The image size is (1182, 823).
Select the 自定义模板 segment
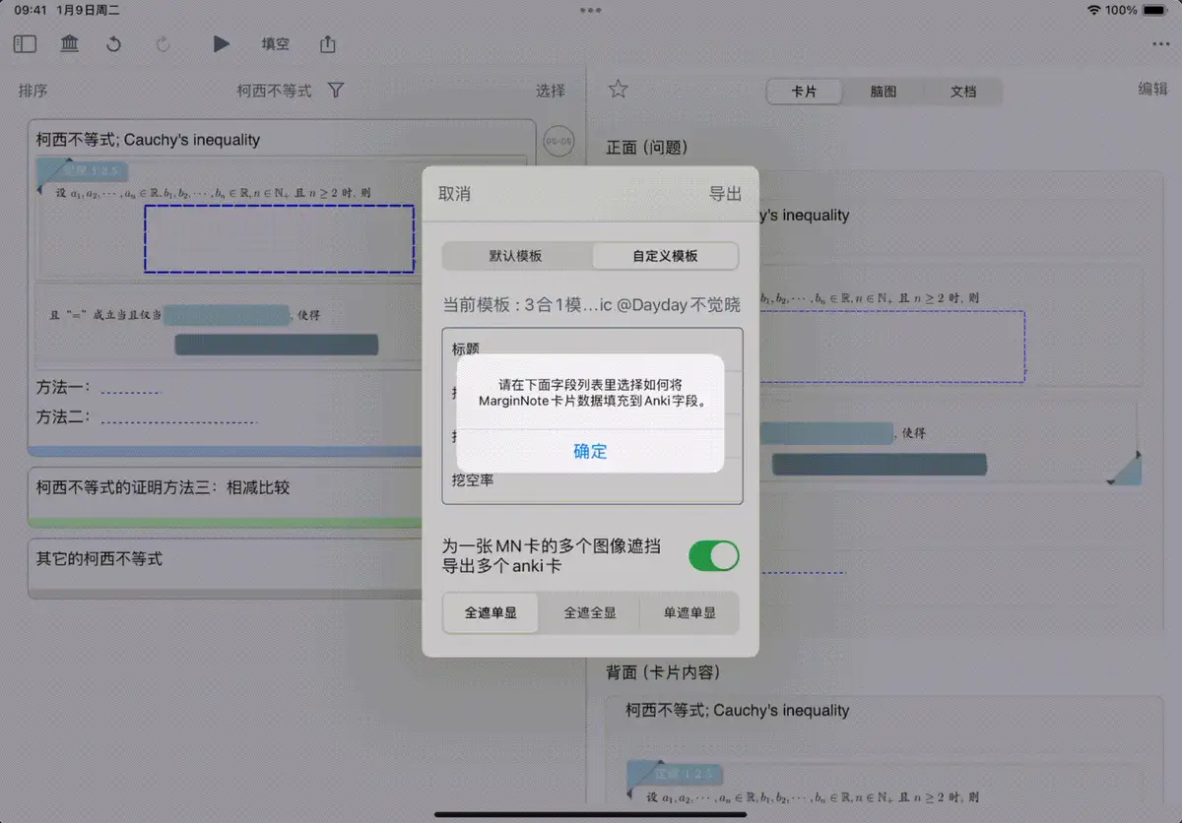click(x=665, y=256)
